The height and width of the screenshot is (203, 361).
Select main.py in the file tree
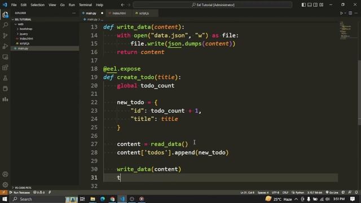pos(45,48)
